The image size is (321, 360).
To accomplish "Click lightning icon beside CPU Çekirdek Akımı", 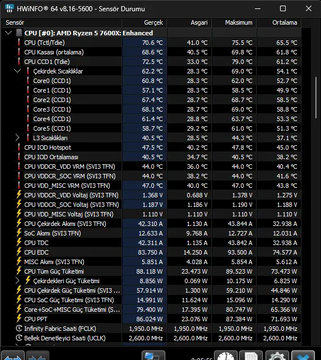I will point(19,223).
